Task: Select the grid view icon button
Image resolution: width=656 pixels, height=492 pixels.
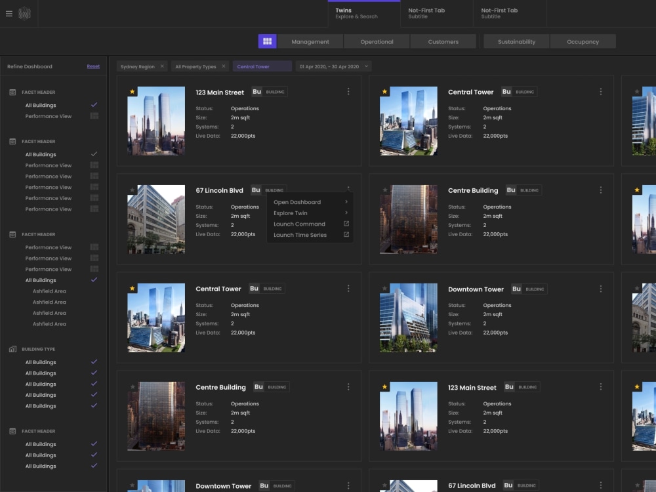Action: [268, 41]
